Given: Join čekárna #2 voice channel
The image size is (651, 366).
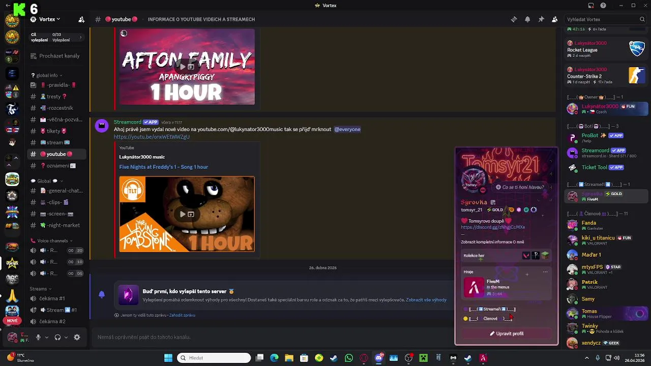Looking at the screenshot, I should pyautogui.click(x=56, y=321).
